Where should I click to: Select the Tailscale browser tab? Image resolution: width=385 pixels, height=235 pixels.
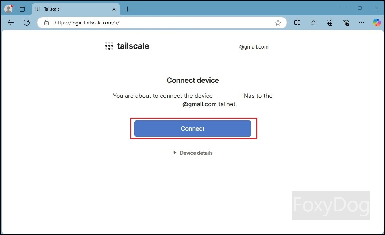tap(76, 9)
